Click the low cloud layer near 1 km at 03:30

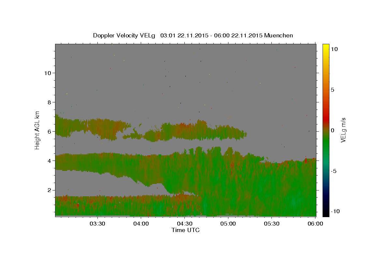click(97, 205)
